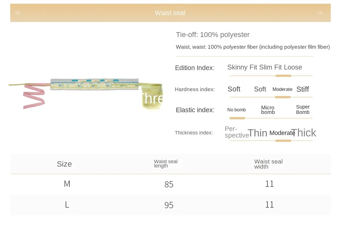Click the embroidered waist belt image
Screen dimensions: 341x227
[94, 84]
